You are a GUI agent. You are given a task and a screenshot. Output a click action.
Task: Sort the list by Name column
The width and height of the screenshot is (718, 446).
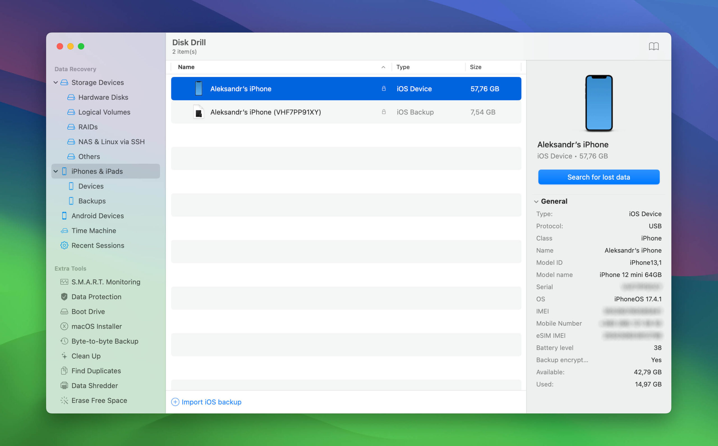pos(187,67)
